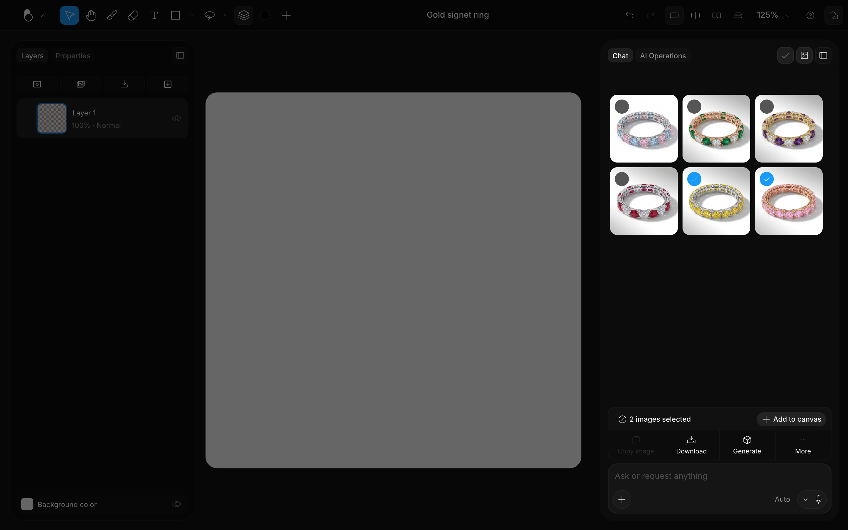
Task: Switch to the Layers tab
Action: (32, 56)
